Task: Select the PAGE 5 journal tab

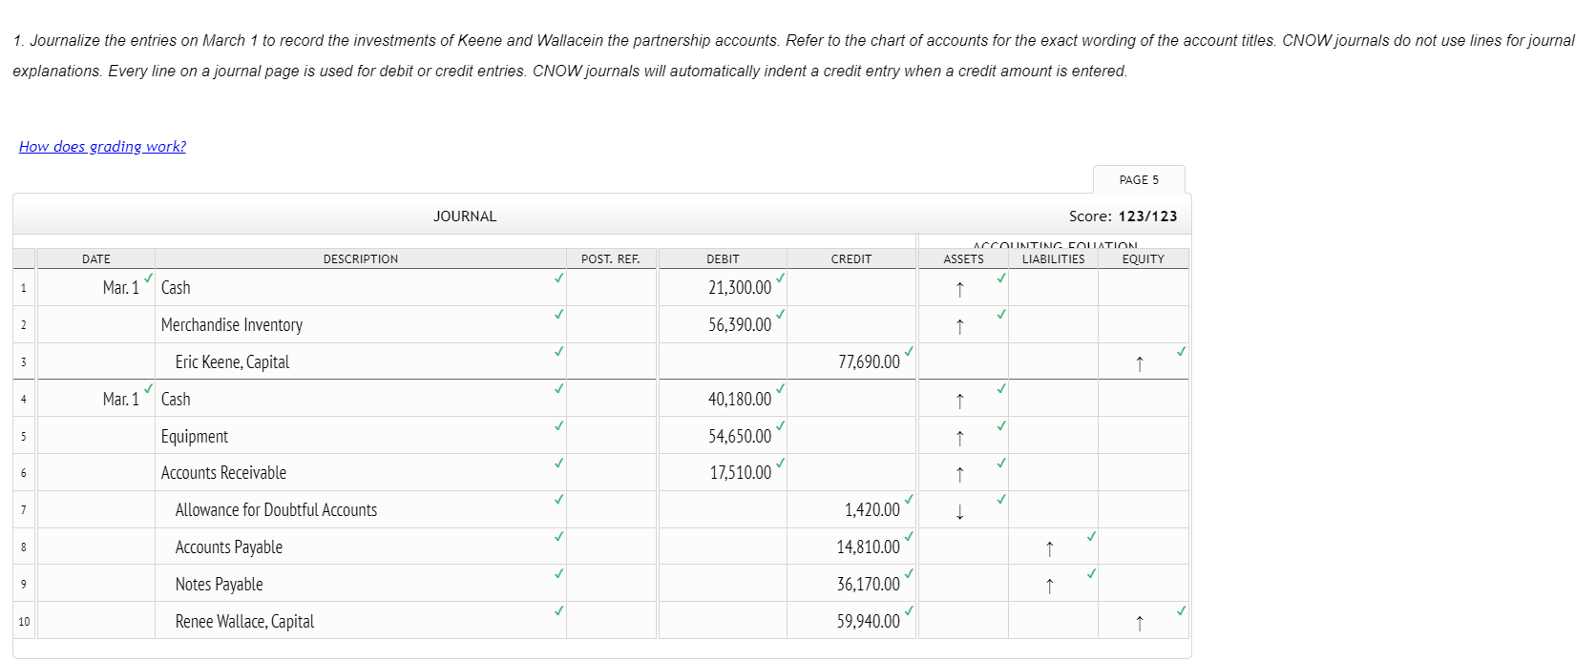Action: point(1139,179)
